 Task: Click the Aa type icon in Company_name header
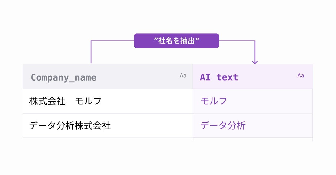[183, 76]
